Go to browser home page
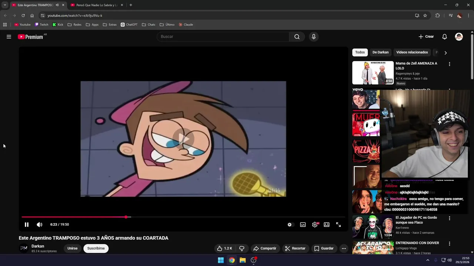Screen dimensions: 474x266 (32, 16)
